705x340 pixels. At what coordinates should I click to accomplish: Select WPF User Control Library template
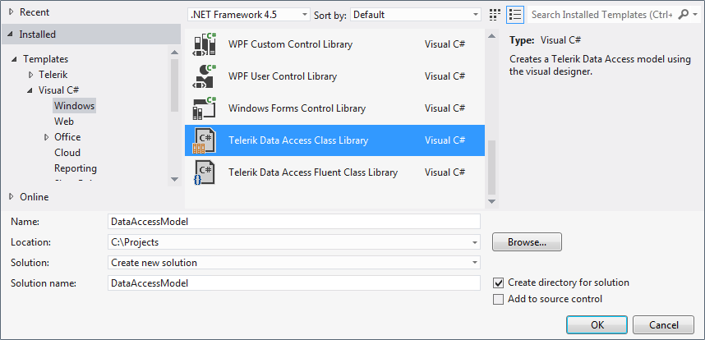334,76
